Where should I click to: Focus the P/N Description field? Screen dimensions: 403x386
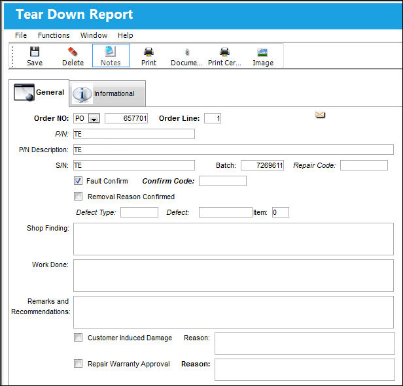click(x=234, y=150)
